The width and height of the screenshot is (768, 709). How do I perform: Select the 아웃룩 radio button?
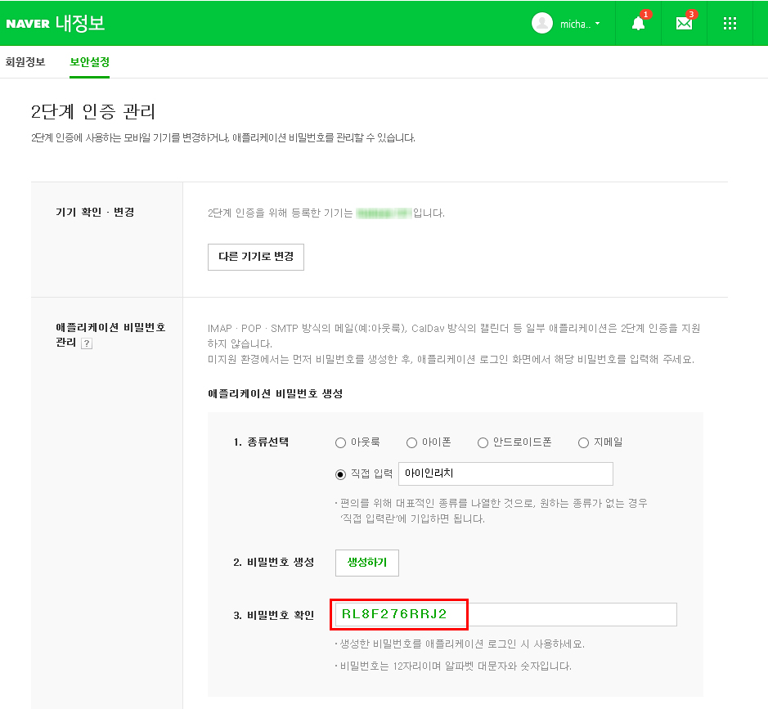click(x=341, y=442)
